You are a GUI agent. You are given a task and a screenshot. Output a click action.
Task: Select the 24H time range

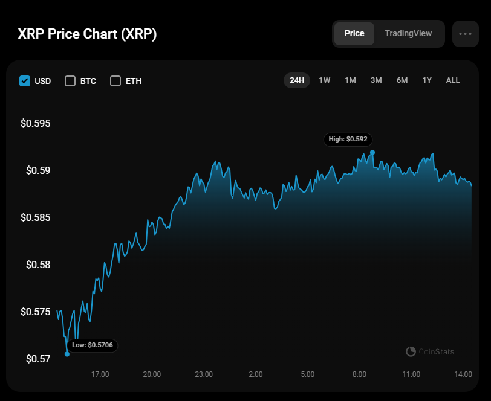(297, 80)
